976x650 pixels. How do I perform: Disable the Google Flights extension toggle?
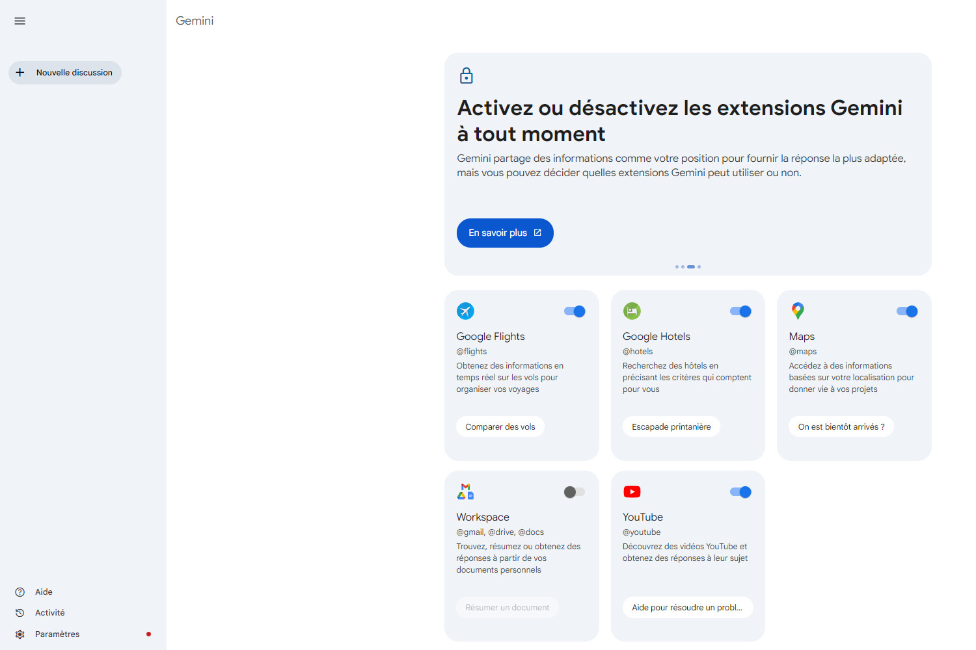[575, 311]
